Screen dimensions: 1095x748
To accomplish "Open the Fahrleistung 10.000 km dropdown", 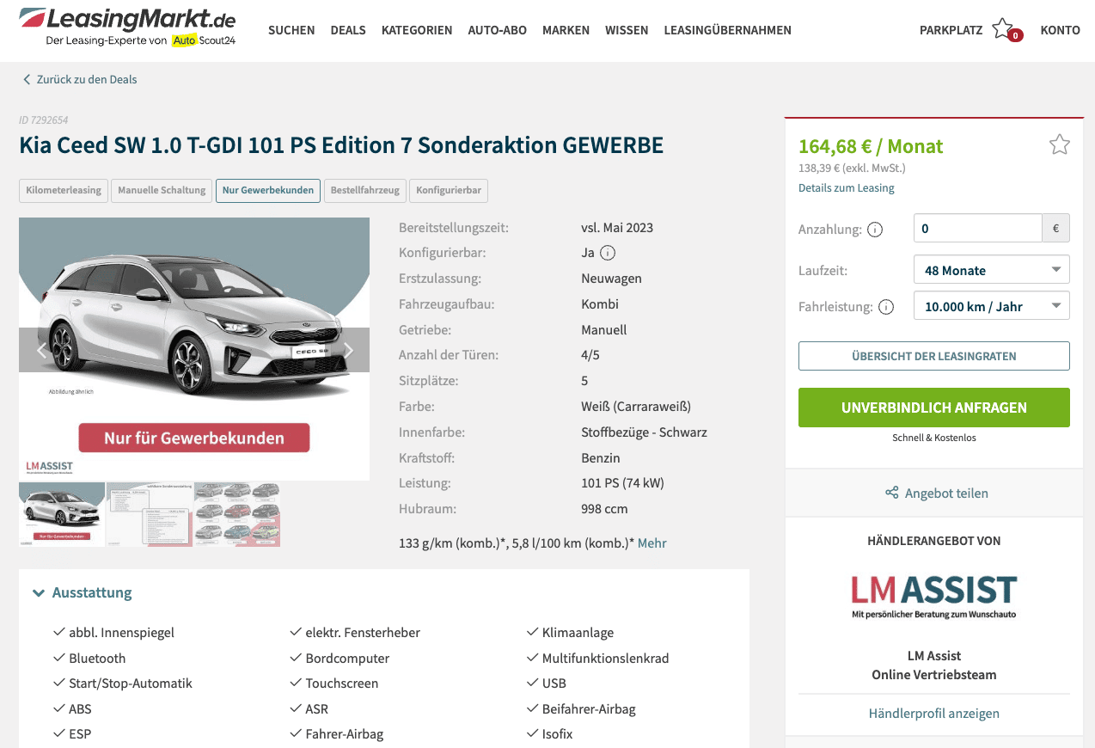I will coord(992,306).
